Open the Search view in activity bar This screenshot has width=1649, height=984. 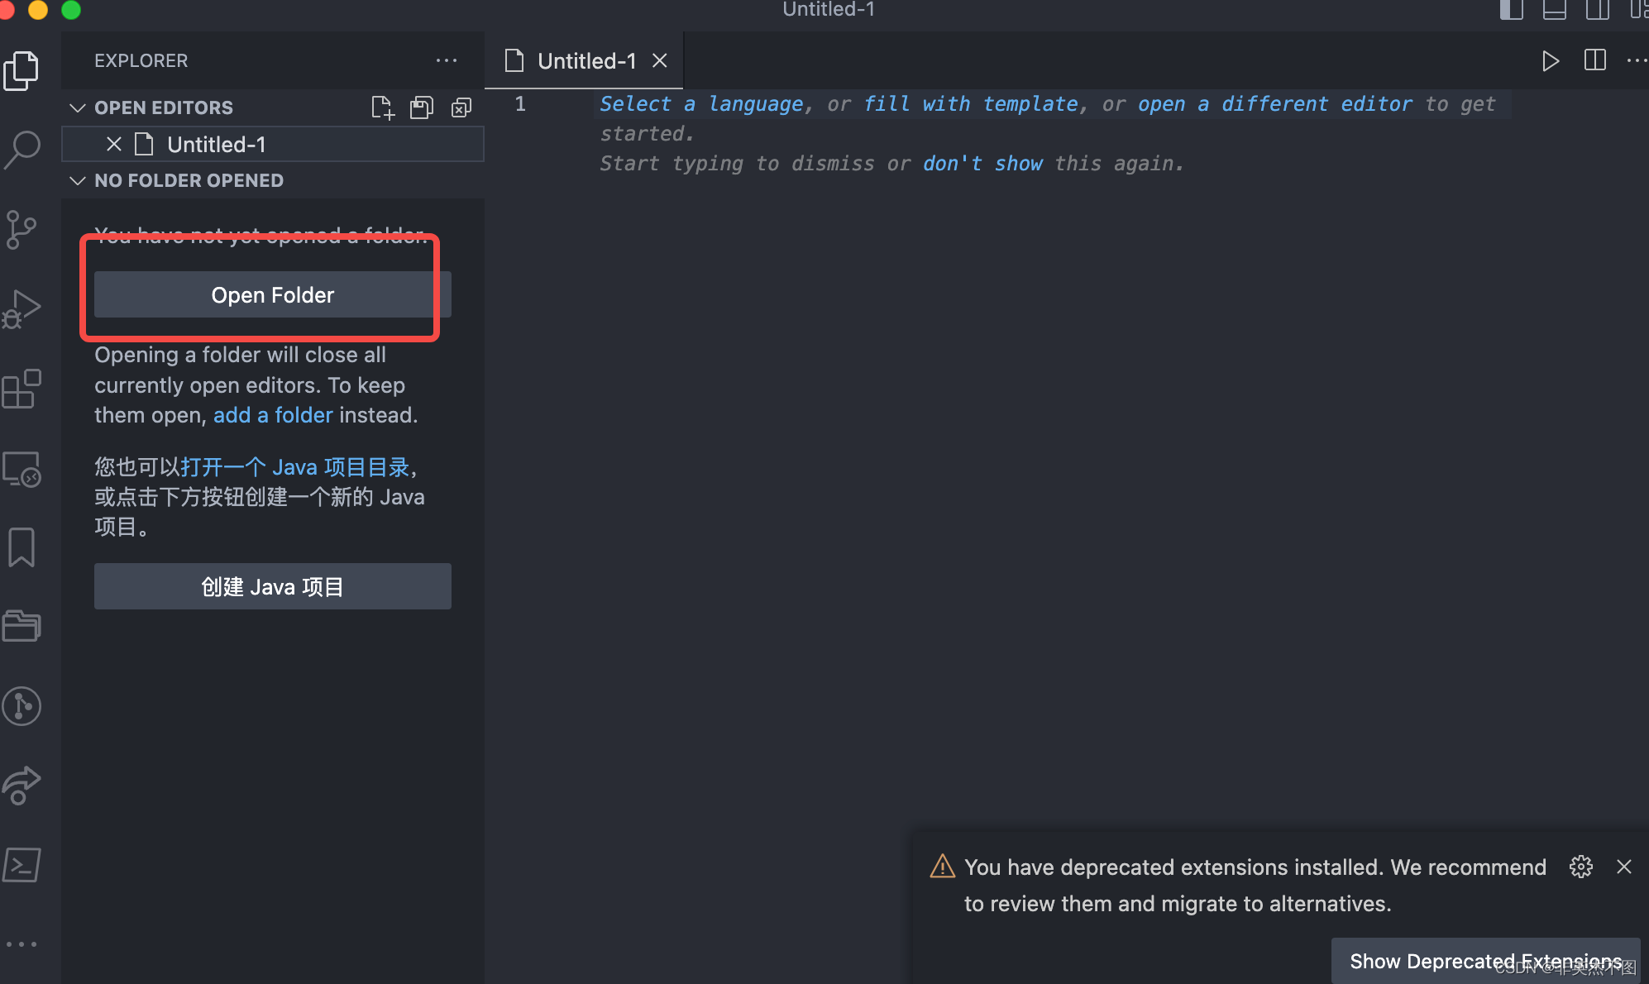[22, 150]
